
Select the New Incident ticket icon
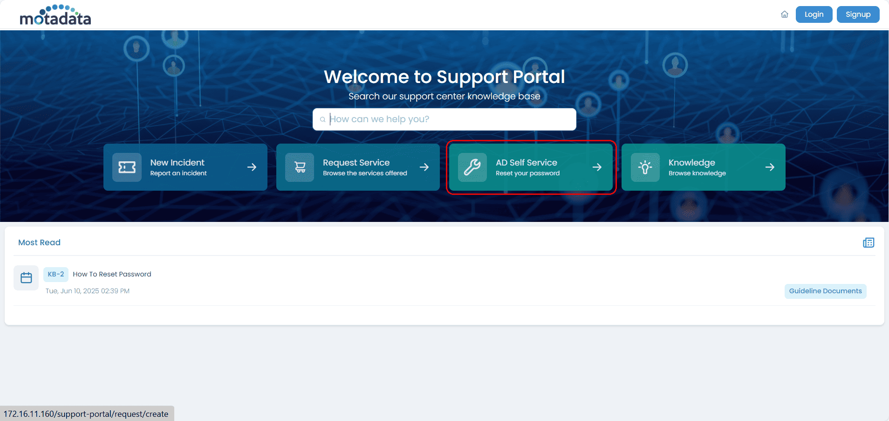click(x=126, y=167)
